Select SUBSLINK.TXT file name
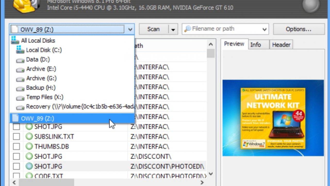This screenshot has height=186, width=330. tap(54, 136)
